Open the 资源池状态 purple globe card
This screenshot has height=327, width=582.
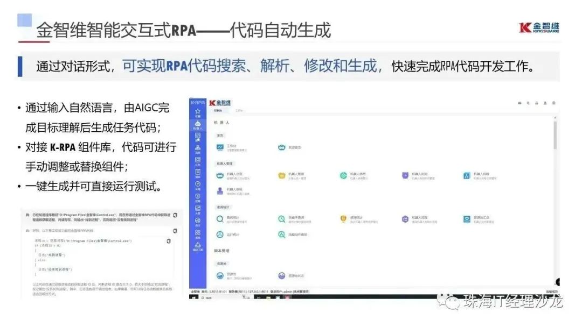(291, 275)
